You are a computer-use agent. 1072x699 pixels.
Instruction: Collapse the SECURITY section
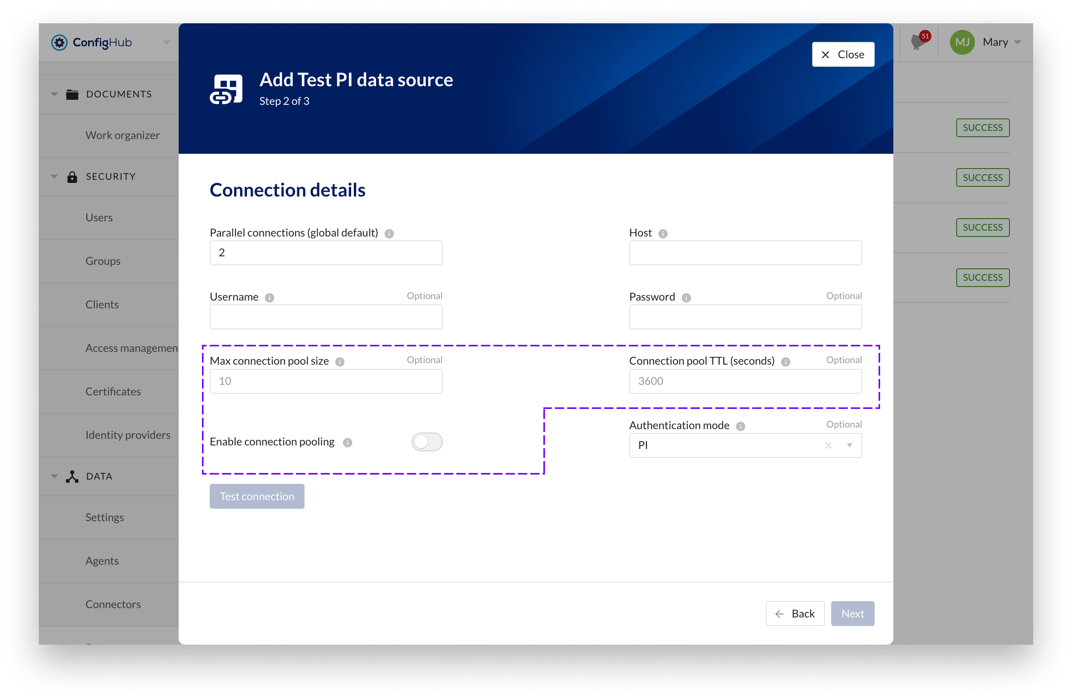tap(54, 176)
